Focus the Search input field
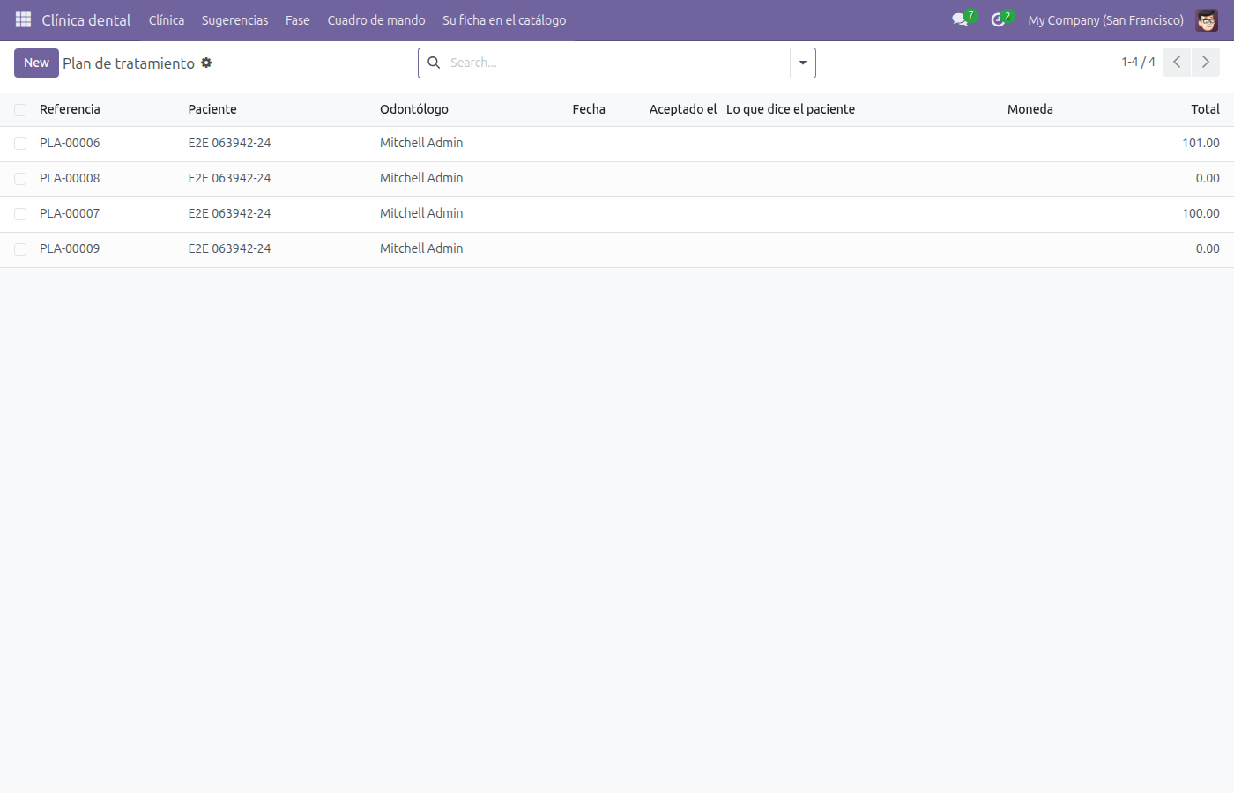 click(617, 63)
